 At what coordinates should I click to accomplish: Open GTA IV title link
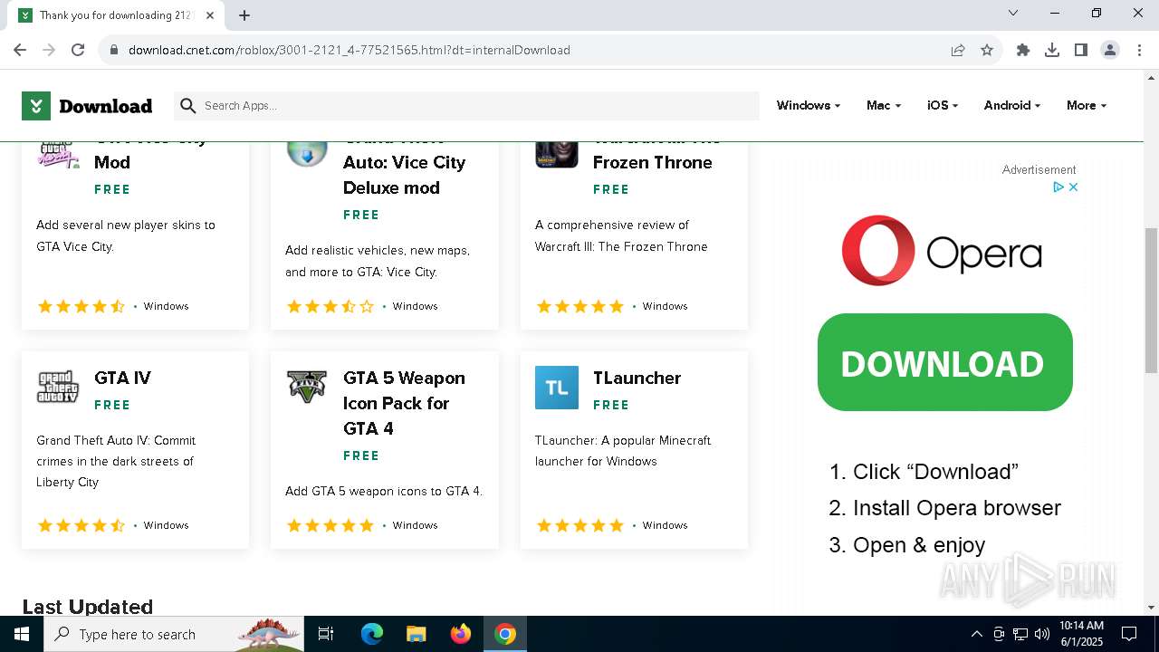[x=122, y=378]
